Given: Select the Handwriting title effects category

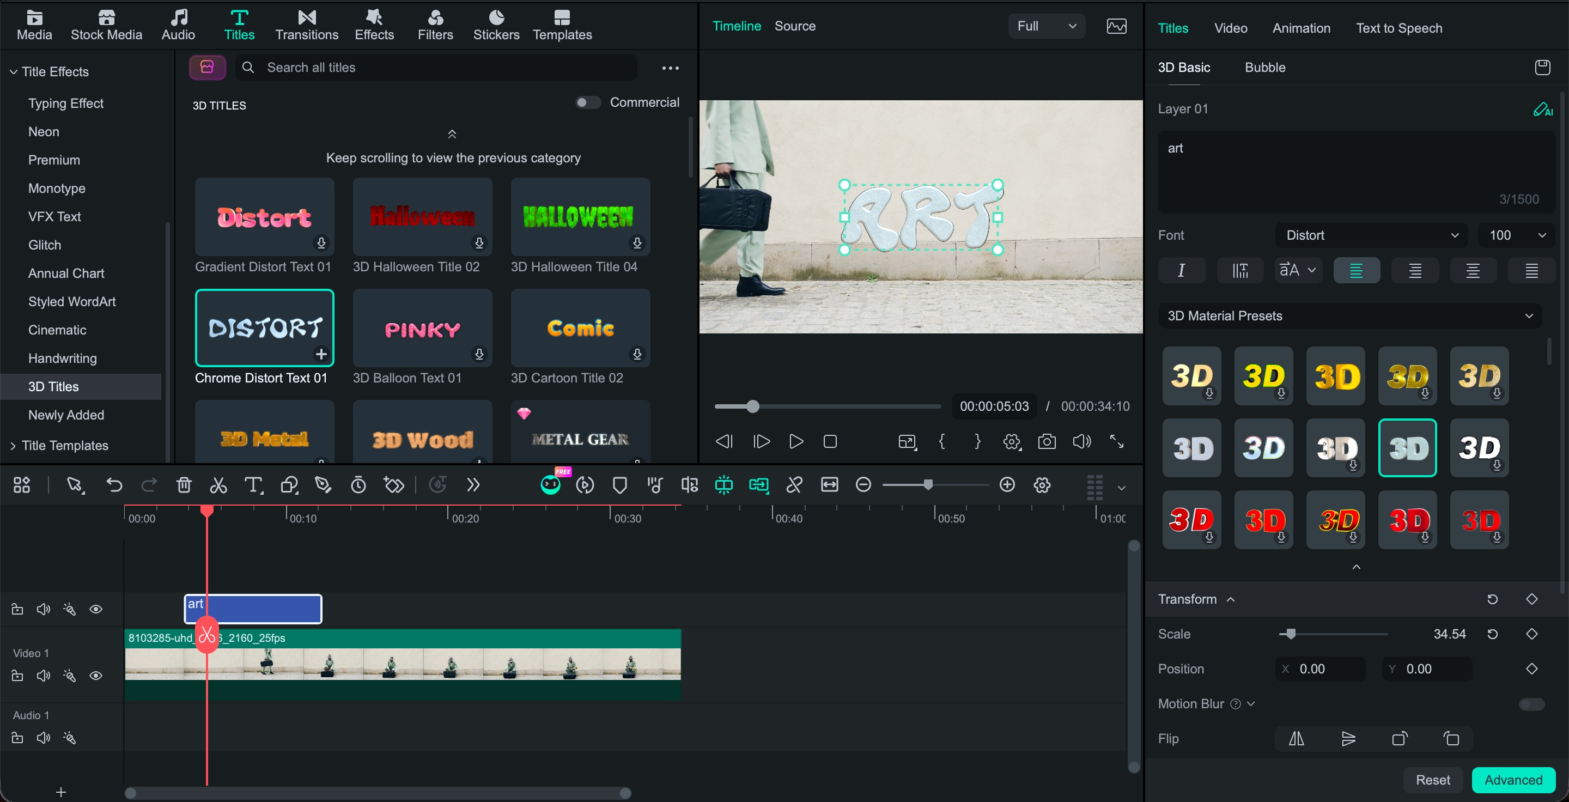Looking at the screenshot, I should (x=62, y=359).
